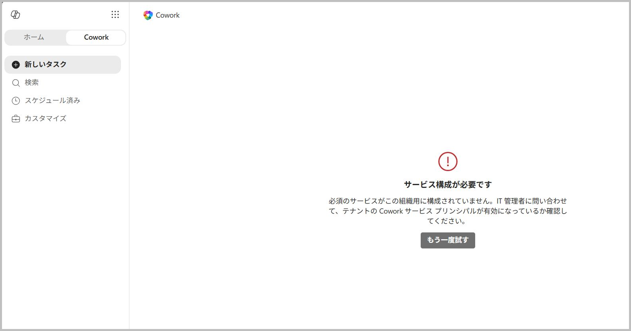Click the briefcase icon beside カスタマイズ
Viewport: 631px width, 331px height.
coord(16,119)
